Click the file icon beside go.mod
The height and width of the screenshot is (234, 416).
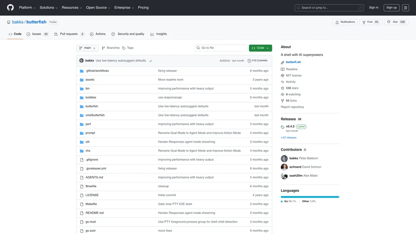tap(82, 222)
